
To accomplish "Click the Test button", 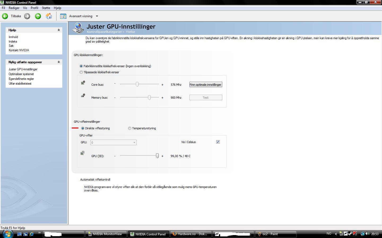I will click(x=206, y=98).
